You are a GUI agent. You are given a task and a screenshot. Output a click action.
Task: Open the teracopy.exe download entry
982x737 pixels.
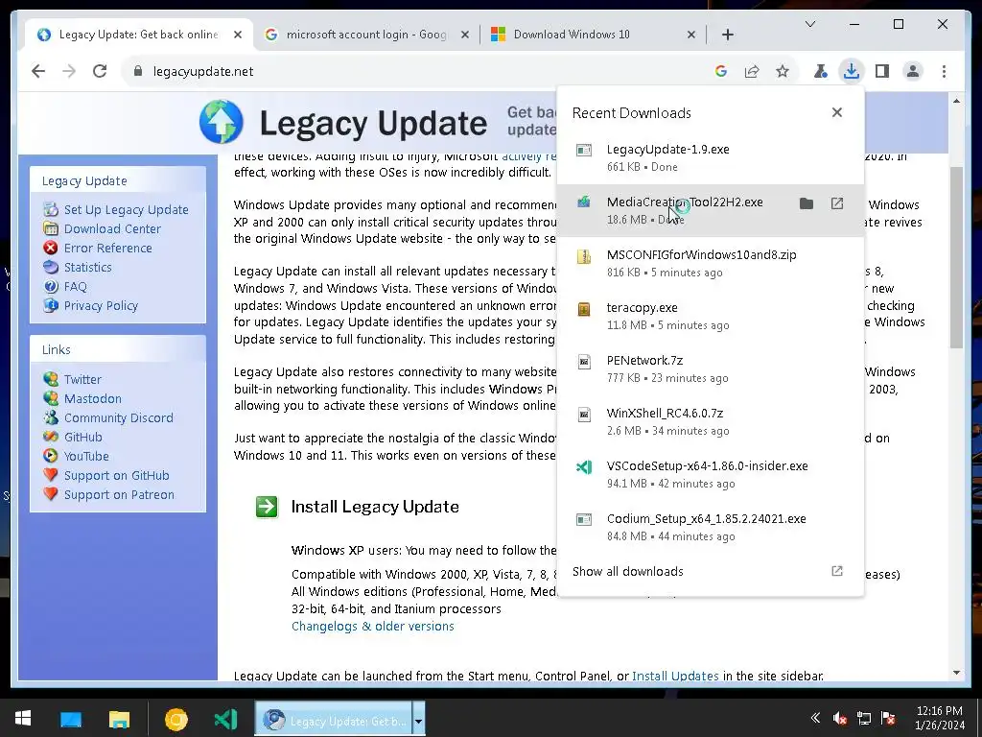(711, 315)
